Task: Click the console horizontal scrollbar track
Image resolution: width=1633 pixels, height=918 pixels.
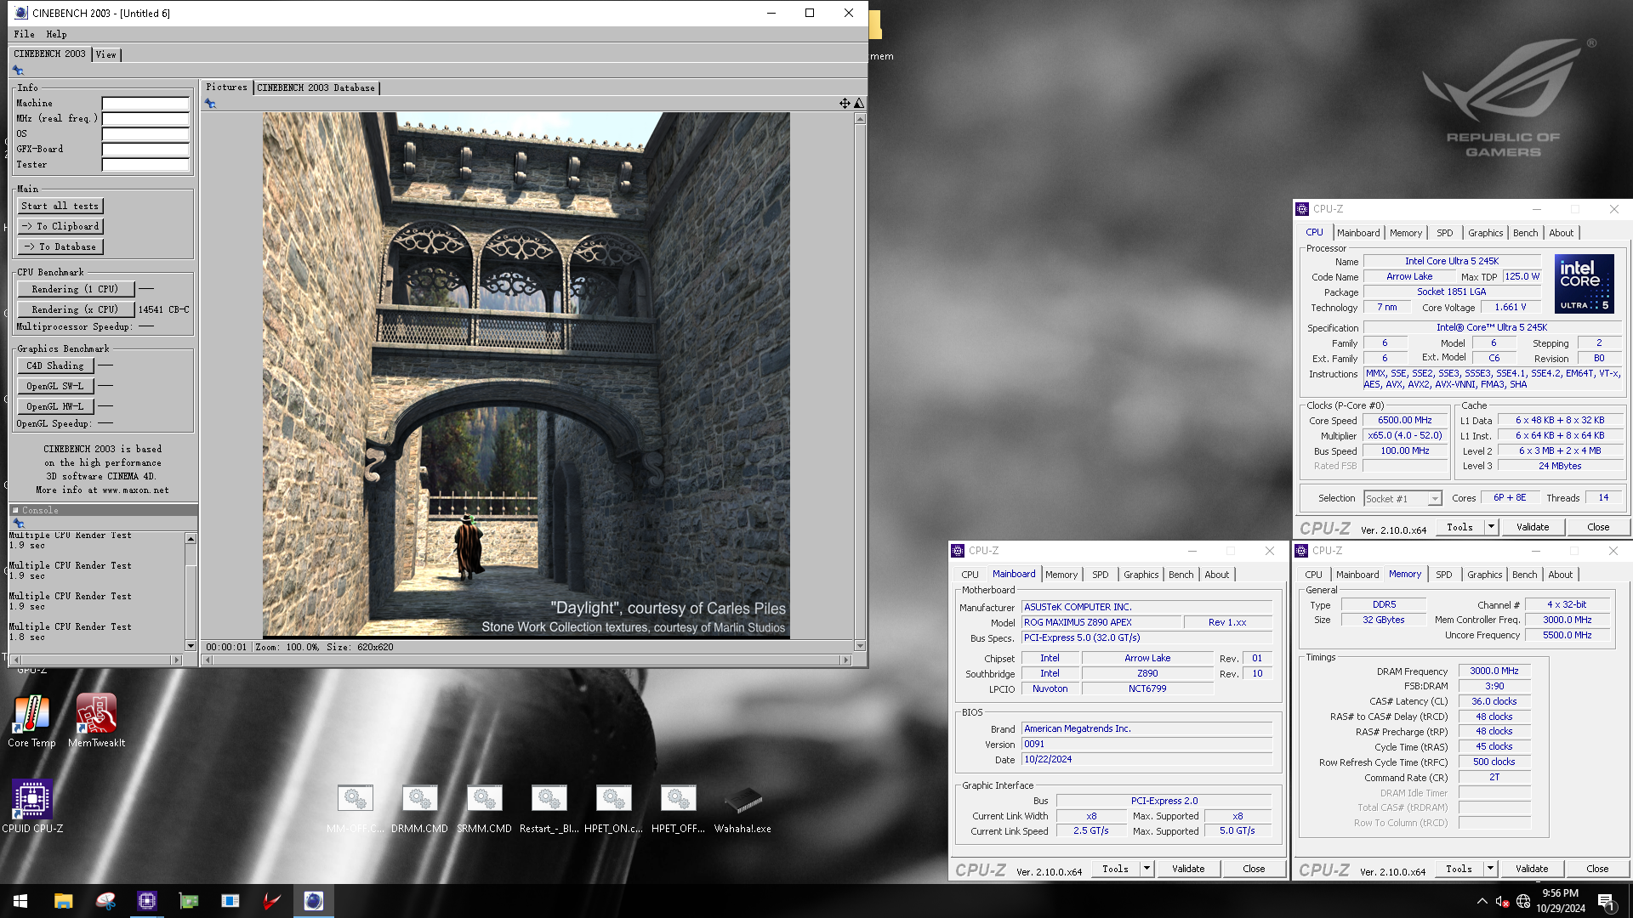Action: 95,660
